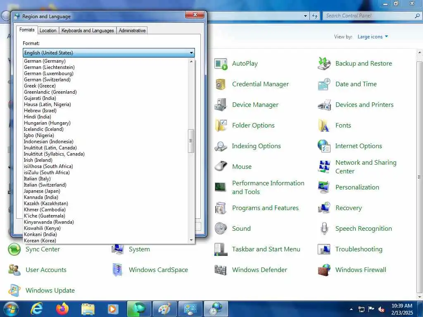Open the Taskbar and Start Menu icon

221,249
